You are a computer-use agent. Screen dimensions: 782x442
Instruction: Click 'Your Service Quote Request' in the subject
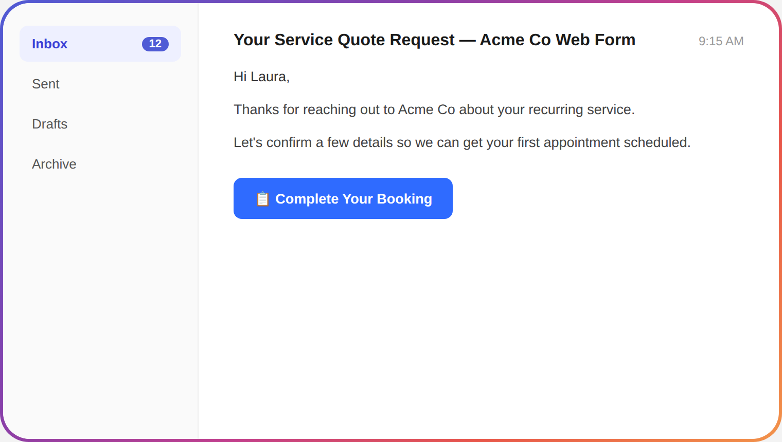344,40
